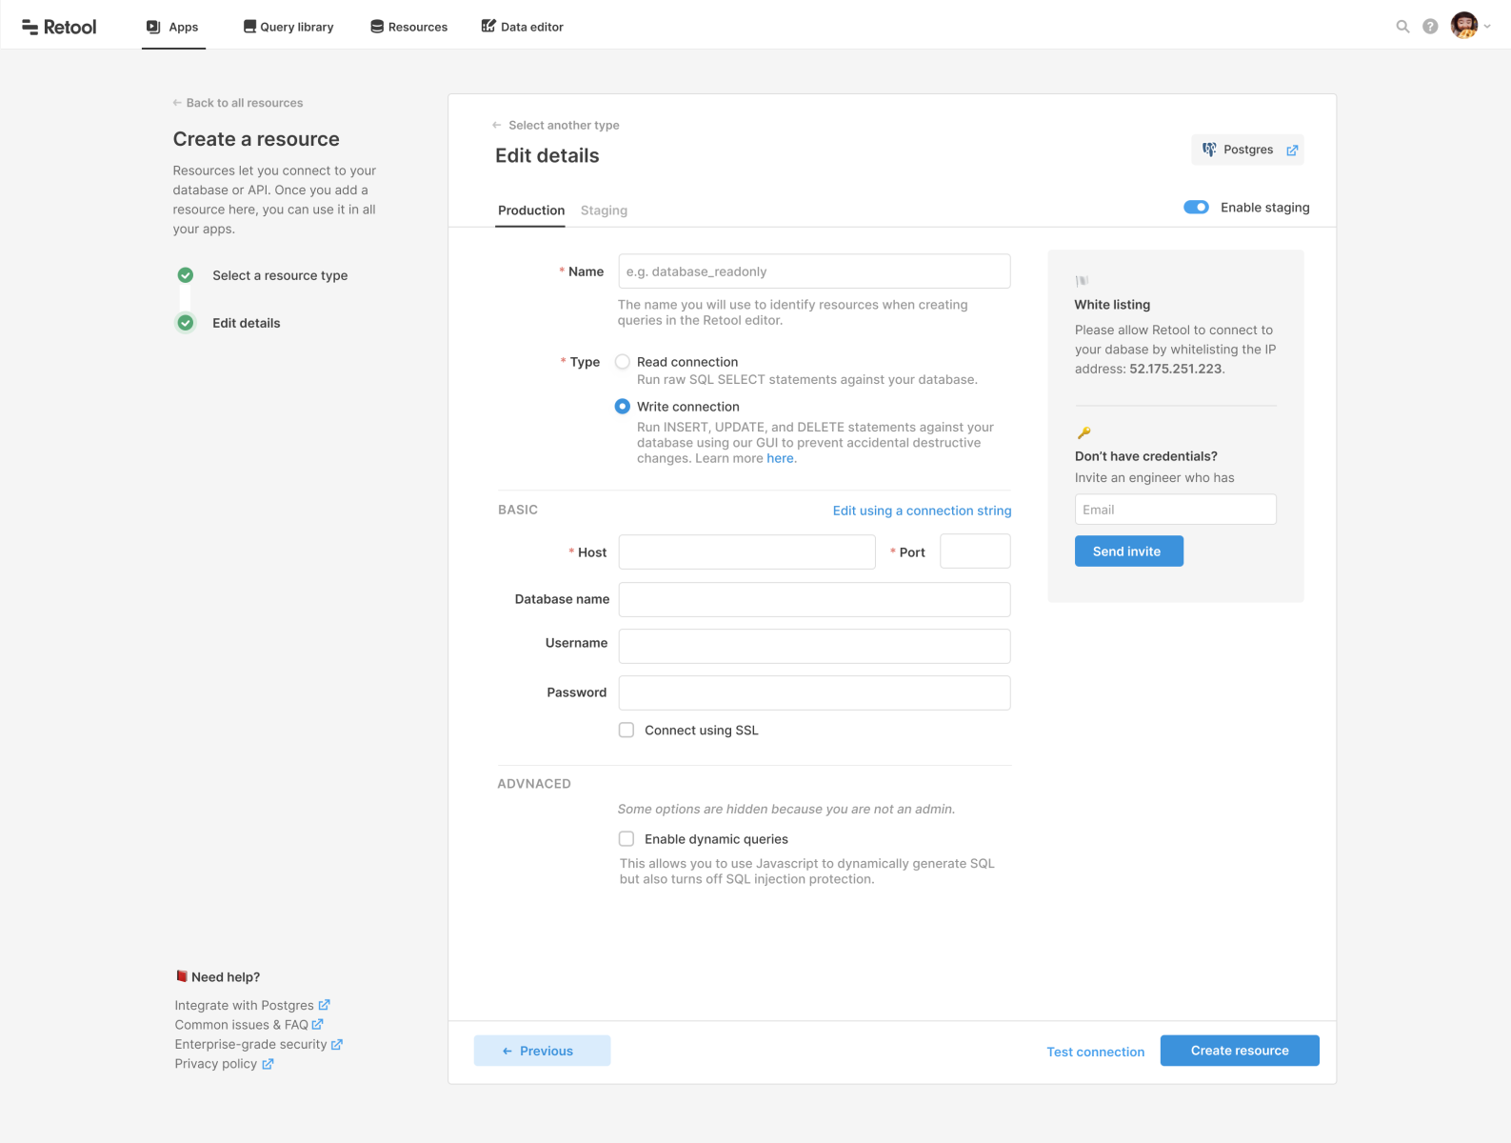Viewport: 1511px width, 1143px height.
Task: Open the Resources tab
Action: (x=409, y=27)
